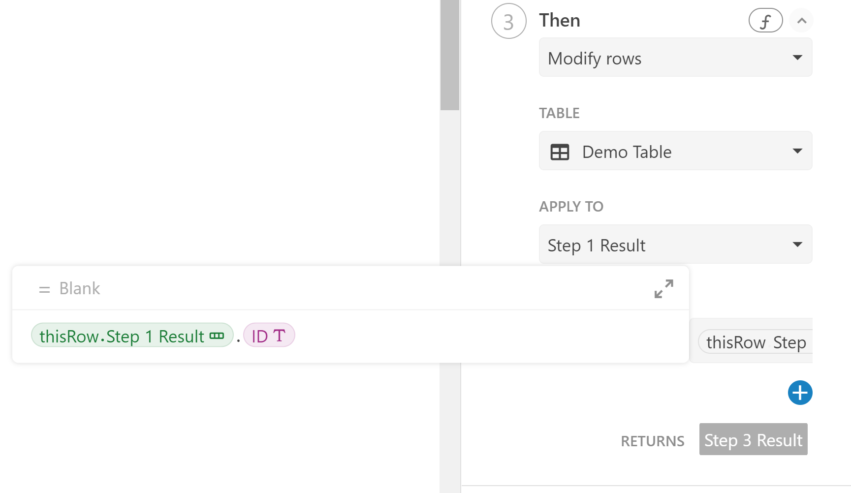
Task: Add another column modification with the blue plus
Action: coord(800,393)
